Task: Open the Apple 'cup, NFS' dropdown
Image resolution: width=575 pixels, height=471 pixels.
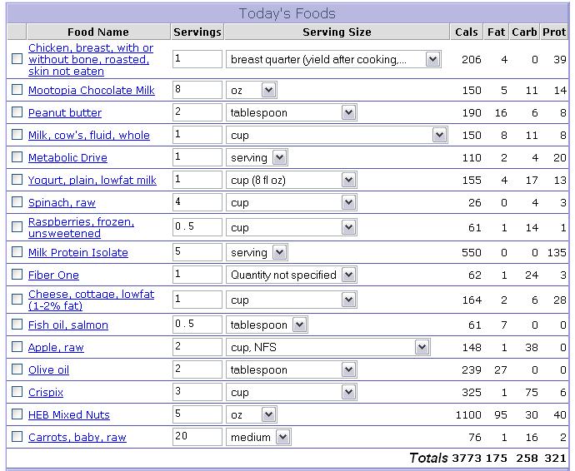Action: [x=422, y=347]
